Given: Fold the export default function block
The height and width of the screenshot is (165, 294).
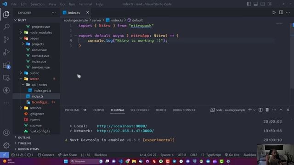Looking at the screenshot, I should [x=75, y=36].
